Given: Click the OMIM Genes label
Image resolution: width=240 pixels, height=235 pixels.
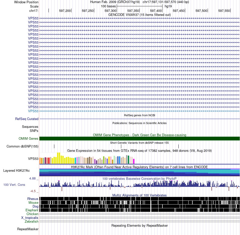Looking at the screenshot, I should 28,139.
